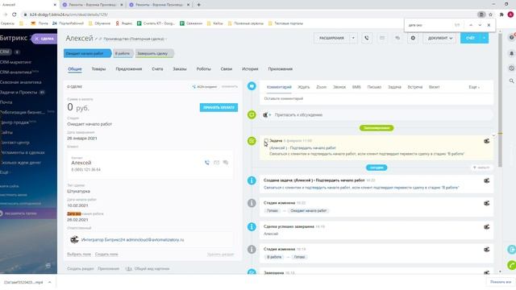Expand downloaded mp4 file options arrow
516x290 pixels.
point(50,282)
